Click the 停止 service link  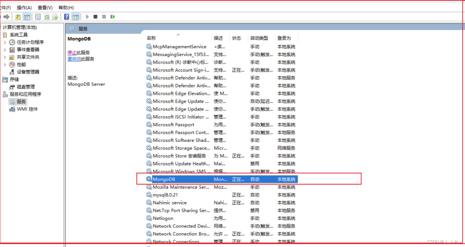point(72,53)
